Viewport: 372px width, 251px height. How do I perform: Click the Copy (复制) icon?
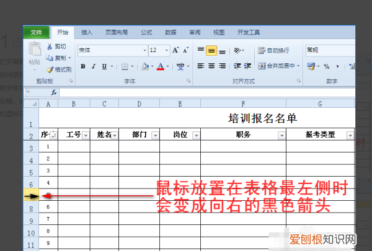[x=50, y=58]
